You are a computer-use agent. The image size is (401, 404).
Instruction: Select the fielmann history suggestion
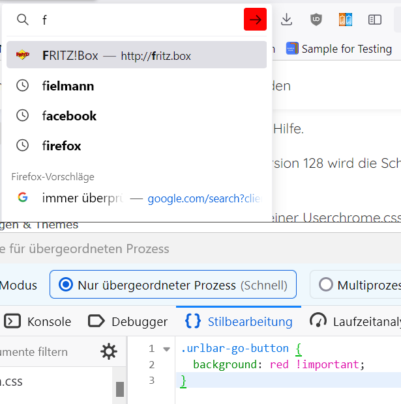click(x=68, y=86)
